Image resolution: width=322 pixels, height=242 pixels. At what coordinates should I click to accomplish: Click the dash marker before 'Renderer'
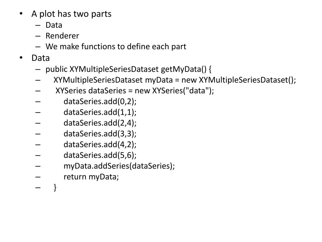pyautogui.click(x=38, y=36)
